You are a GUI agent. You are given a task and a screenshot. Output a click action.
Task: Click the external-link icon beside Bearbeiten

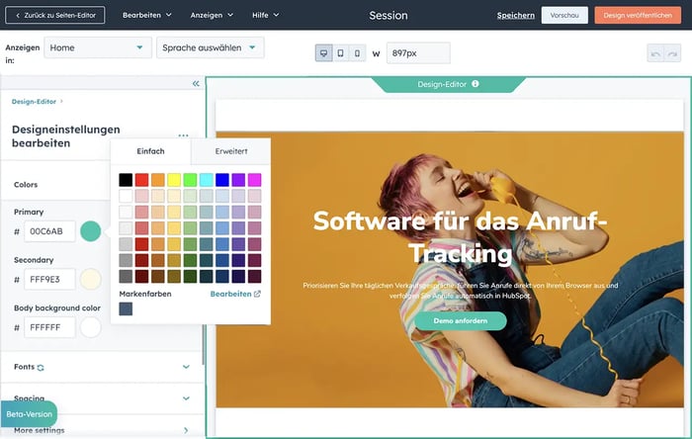(257, 294)
